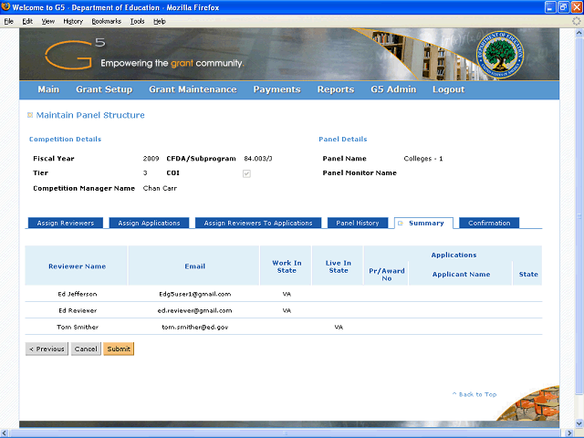Select the Summary tab
Image resolution: width=584 pixels, height=438 pixels.
pos(423,223)
